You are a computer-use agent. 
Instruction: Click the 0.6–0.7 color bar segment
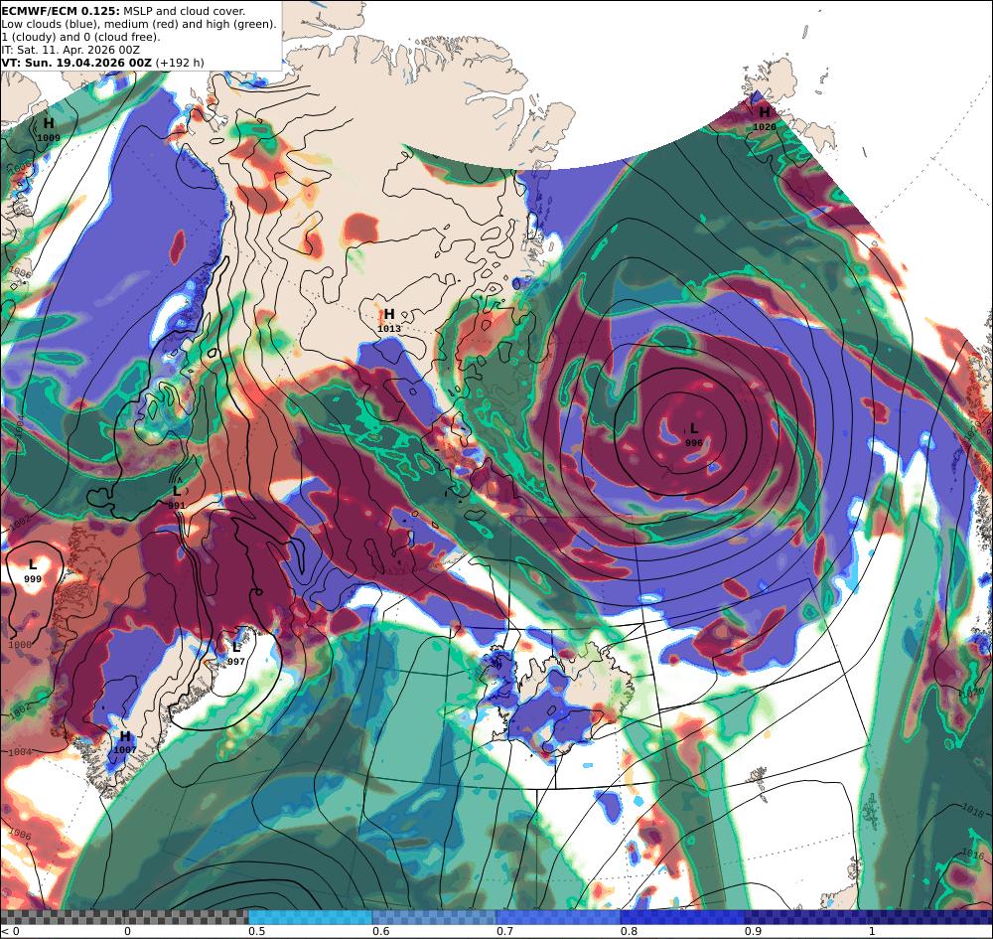pyautogui.click(x=435, y=917)
